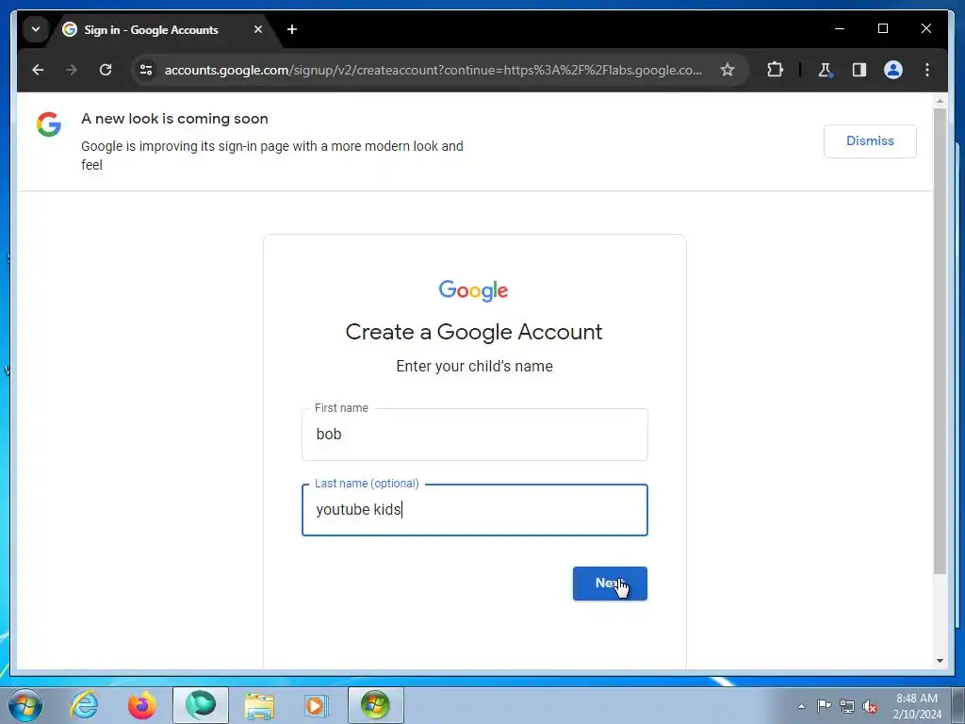Click the Google logo in banner
Image resolution: width=965 pixels, height=724 pixels.
[x=49, y=124]
